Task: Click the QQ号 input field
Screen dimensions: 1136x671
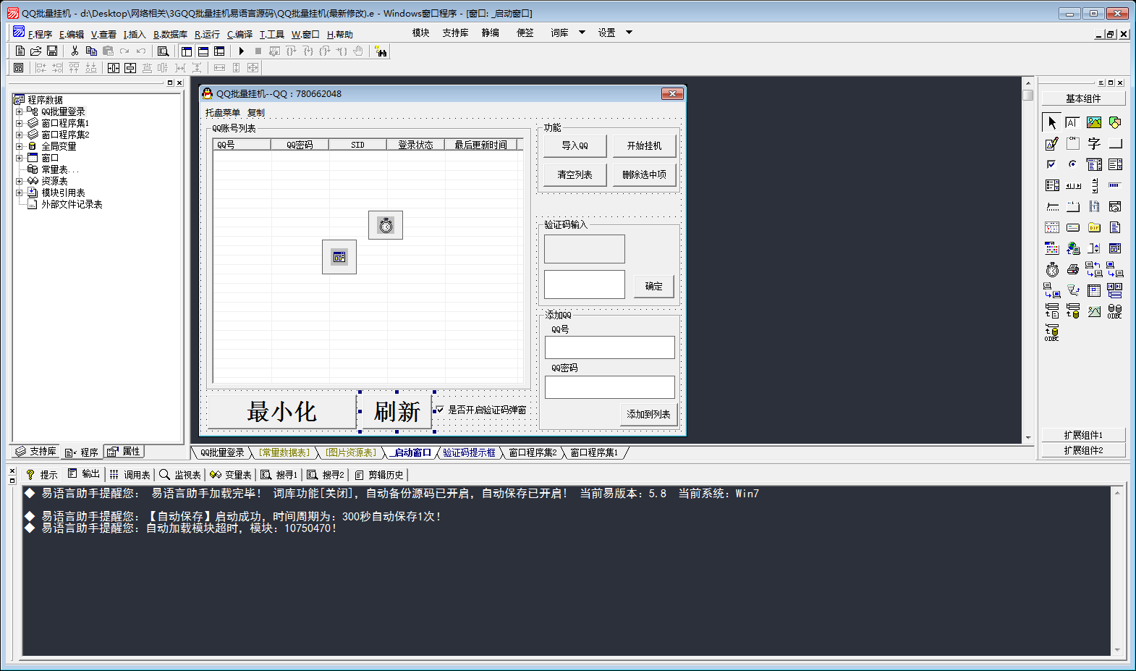Action: click(x=610, y=347)
